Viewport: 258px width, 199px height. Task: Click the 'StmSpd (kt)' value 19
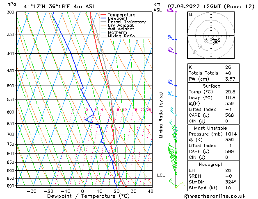pos(228,188)
